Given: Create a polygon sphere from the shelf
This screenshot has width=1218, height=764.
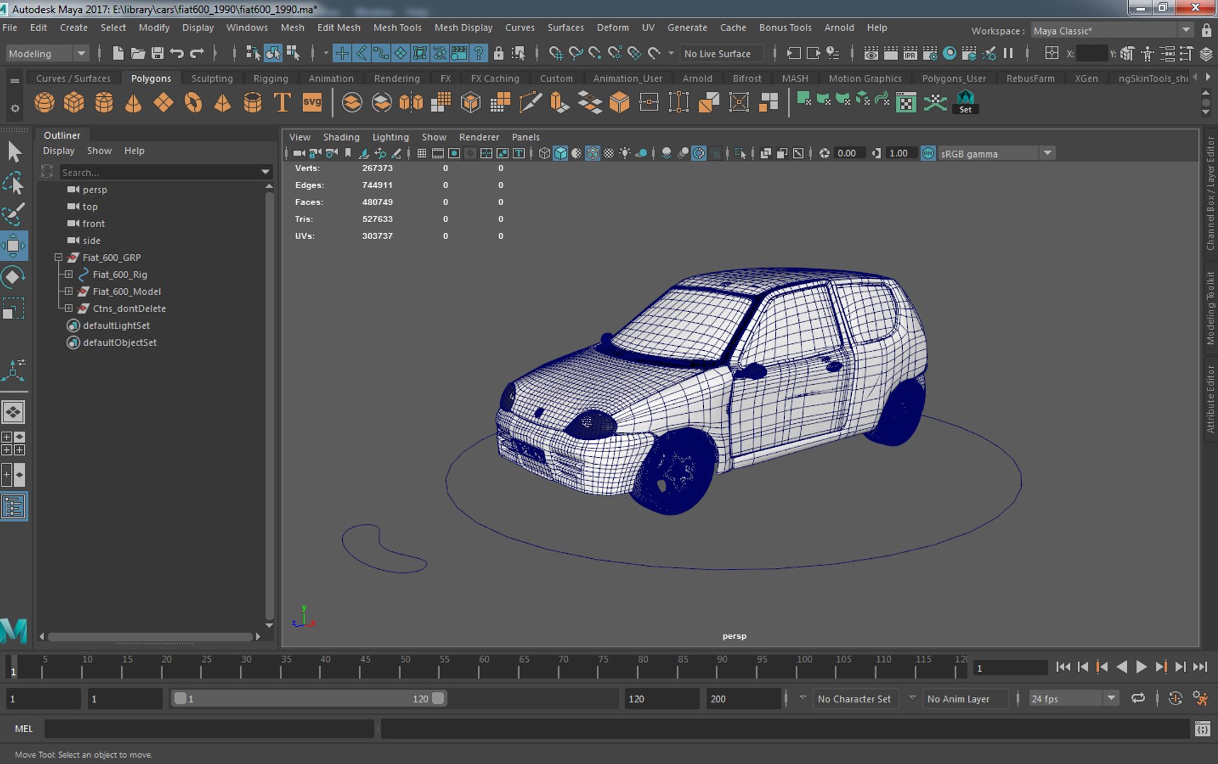Looking at the screenshot, I should coord(45,103).
